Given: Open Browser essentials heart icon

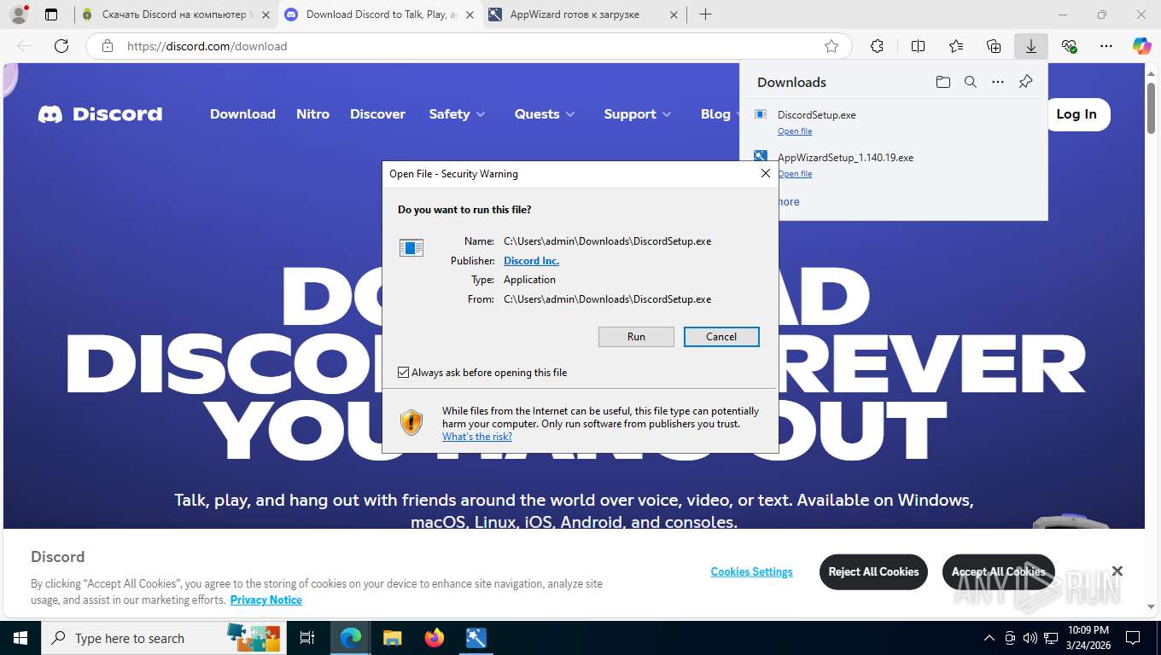Looking at the screenshot, I should tap(1069, 46).
